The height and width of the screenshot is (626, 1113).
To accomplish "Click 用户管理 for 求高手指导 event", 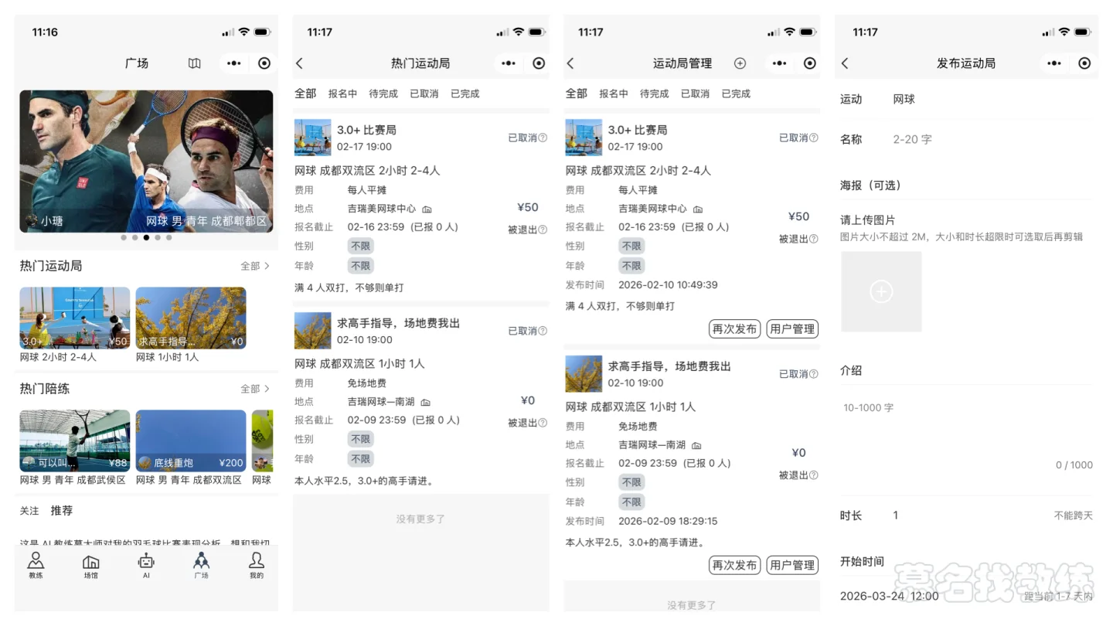I will pyautogui.click(x=792, y=566).
